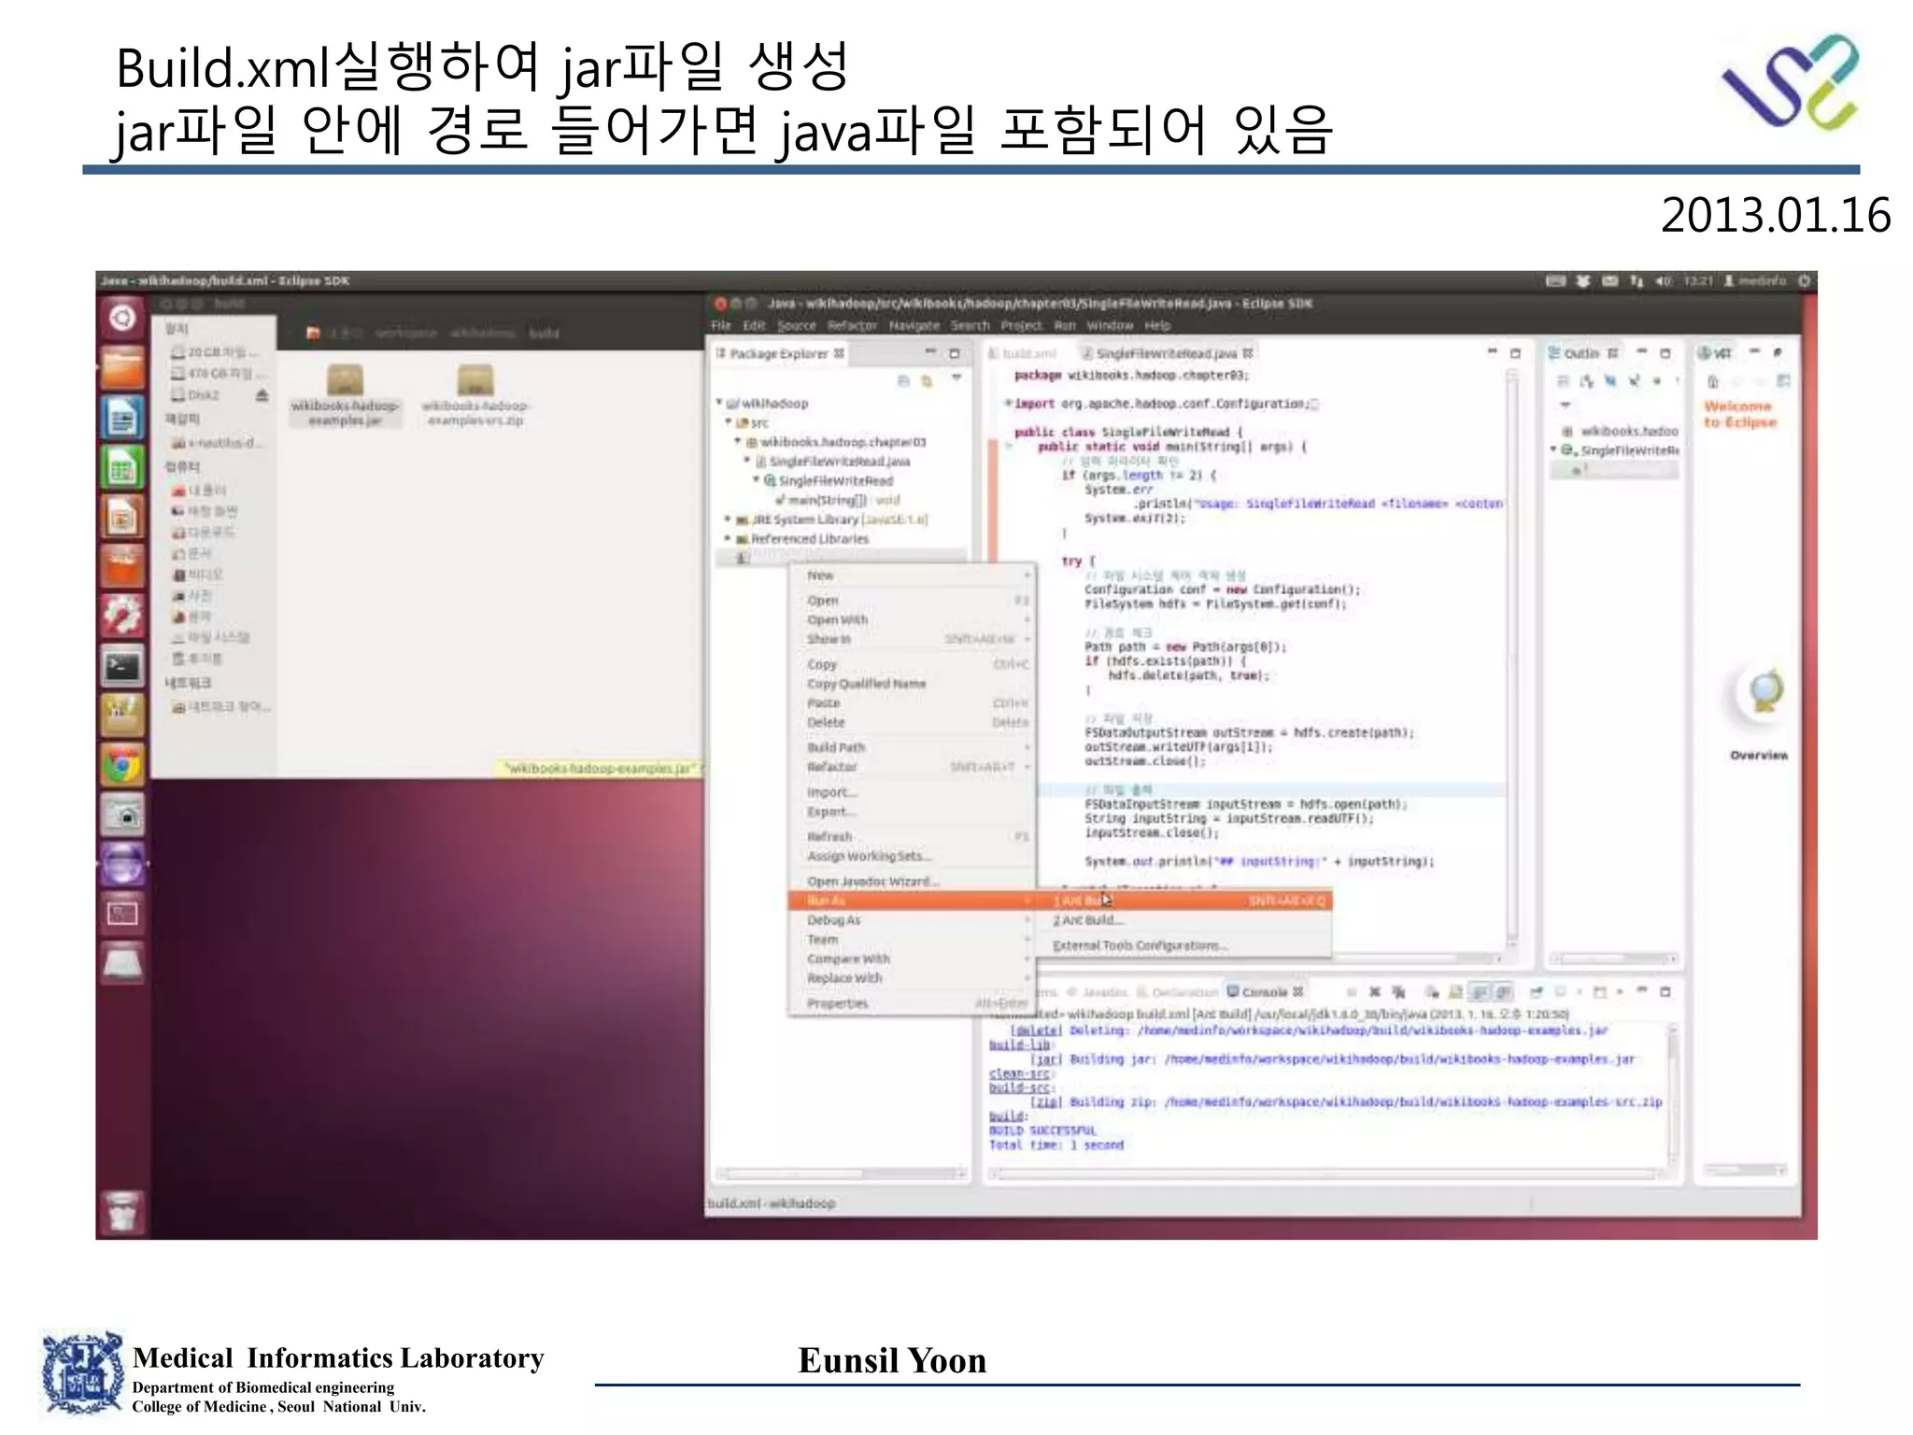Click Console vertical scrollbar
The width and height of the screenshot is (1913, 1435).
click(1673, 1094)
